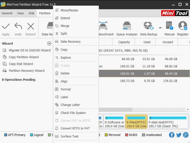190x143 pixels.
Task: Click the Explore magnifier icon
Action: [57, 57]
